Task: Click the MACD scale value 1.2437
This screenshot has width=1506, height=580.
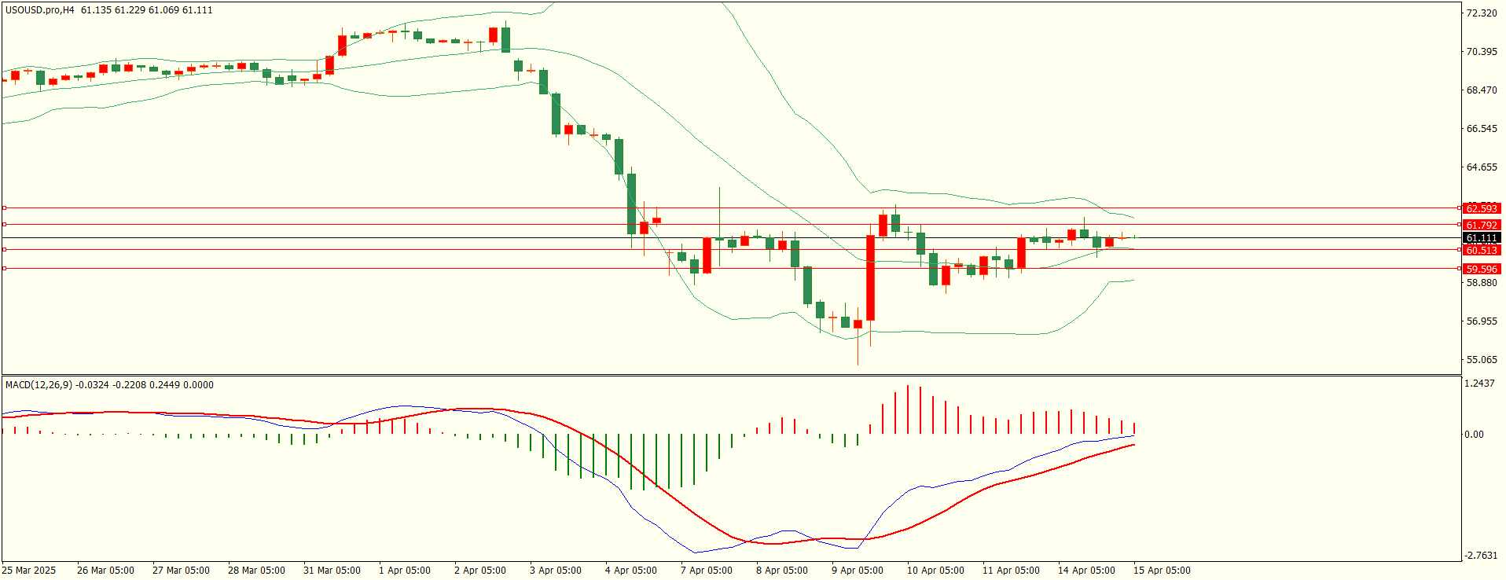Action: tap(1480, 383)
